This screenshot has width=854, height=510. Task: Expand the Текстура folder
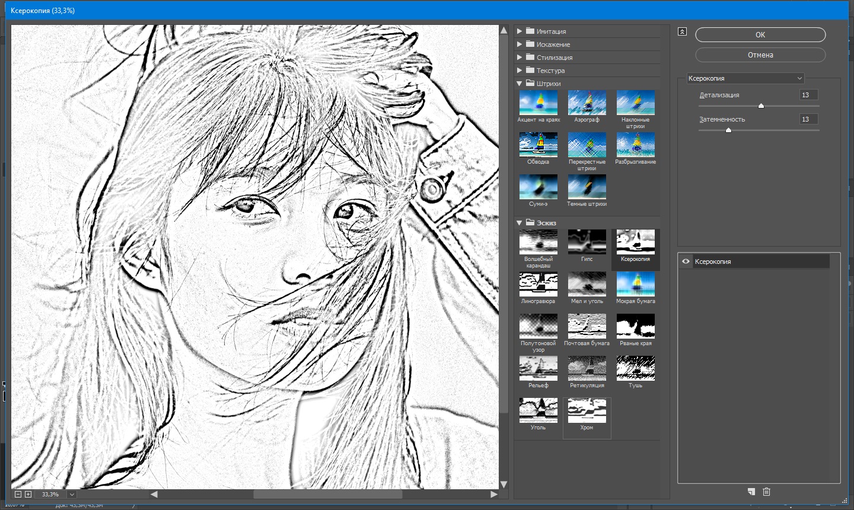520,71
